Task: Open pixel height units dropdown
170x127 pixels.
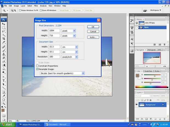Action: click(x=74, y=36)
